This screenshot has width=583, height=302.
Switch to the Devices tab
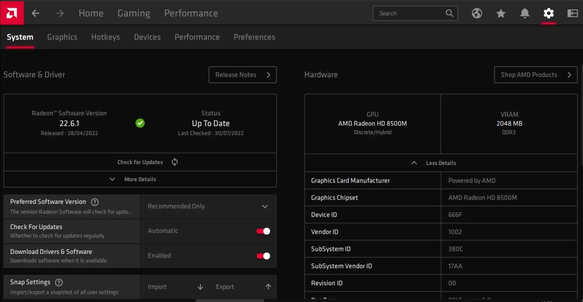click(x=147, y=37)
